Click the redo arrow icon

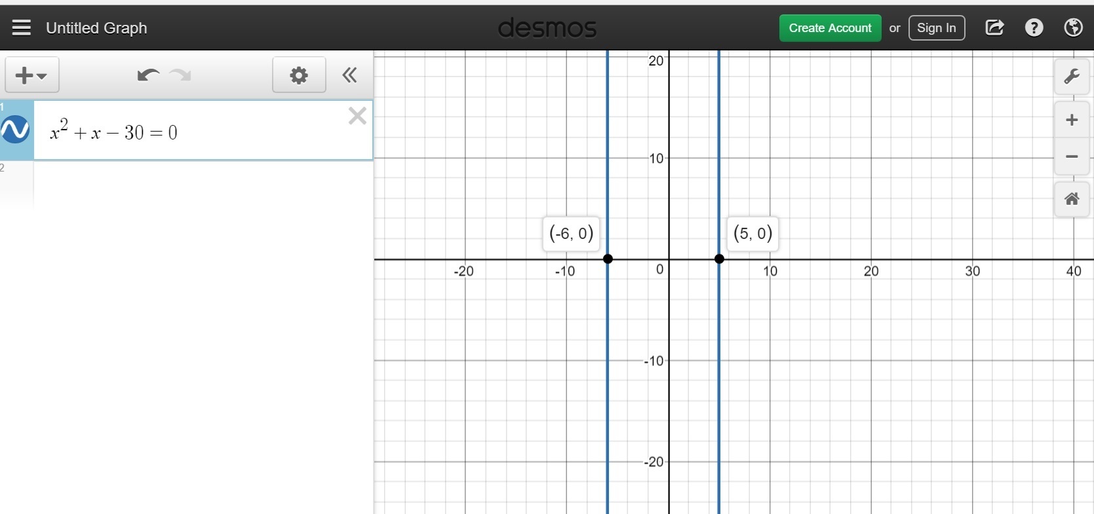180,75
